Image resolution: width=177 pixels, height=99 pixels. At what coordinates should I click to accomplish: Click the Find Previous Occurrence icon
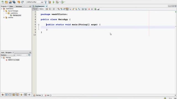(61, 9)
